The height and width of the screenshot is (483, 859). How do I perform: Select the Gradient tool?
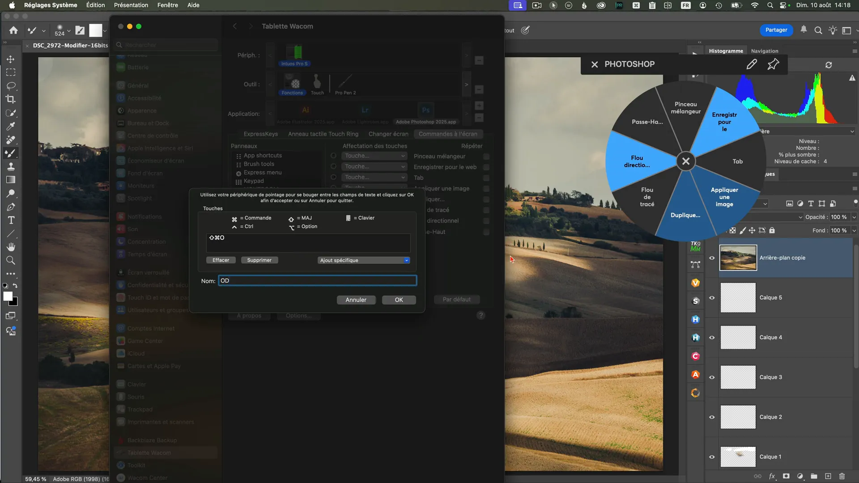[x=11, y=180]
